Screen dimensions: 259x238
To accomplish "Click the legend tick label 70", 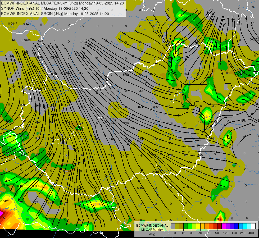I will (x=209, y=233).
